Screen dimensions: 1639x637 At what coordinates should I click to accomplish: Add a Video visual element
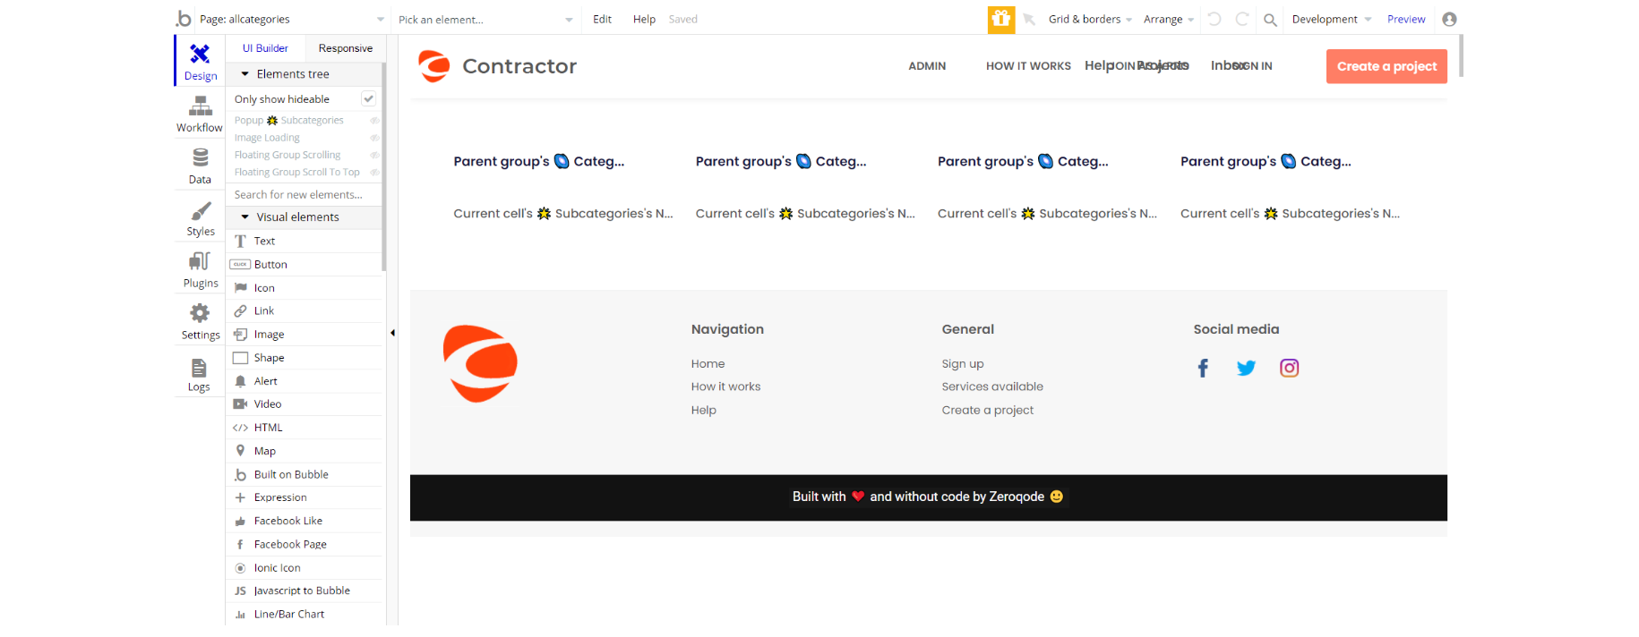pos(305,403)
